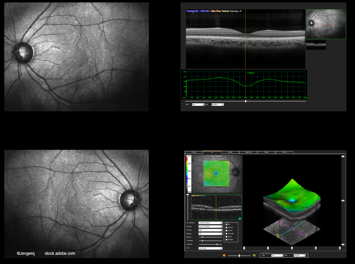Toggle the ILM surface checkbox
Screen dimensions: 355x264
point(227,224)
